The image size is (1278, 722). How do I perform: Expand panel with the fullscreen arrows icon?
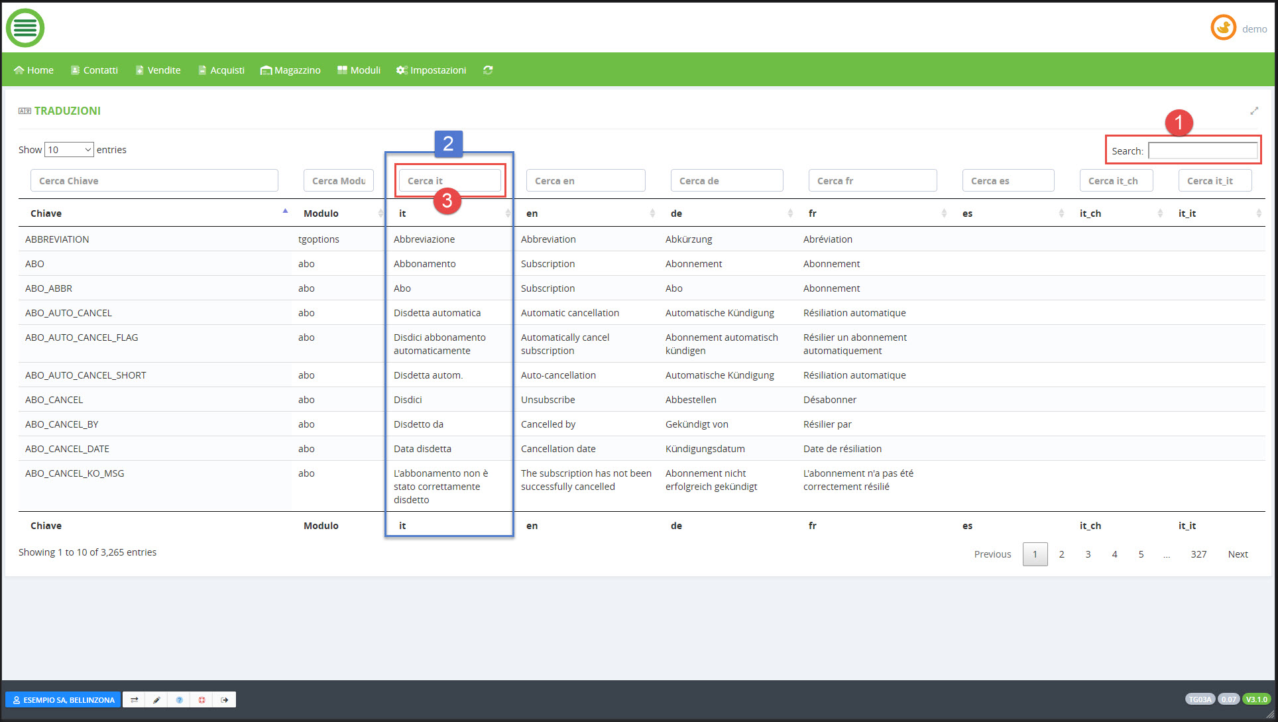tap(1253, 111)
